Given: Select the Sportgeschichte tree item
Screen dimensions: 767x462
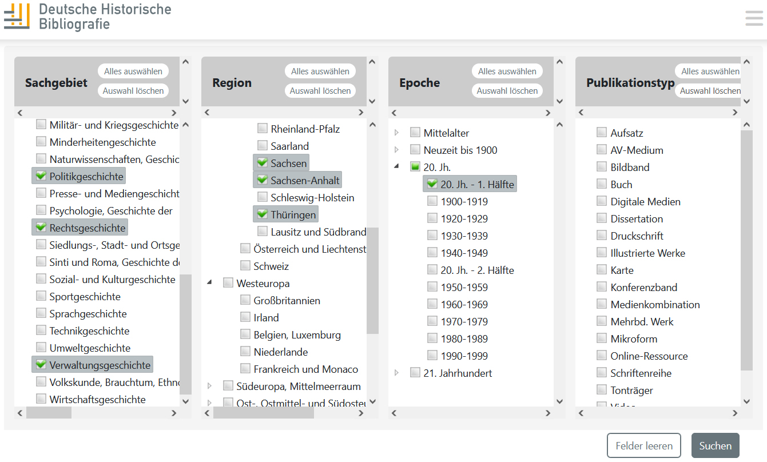Looking at the screenshot, I should (85, 296).
